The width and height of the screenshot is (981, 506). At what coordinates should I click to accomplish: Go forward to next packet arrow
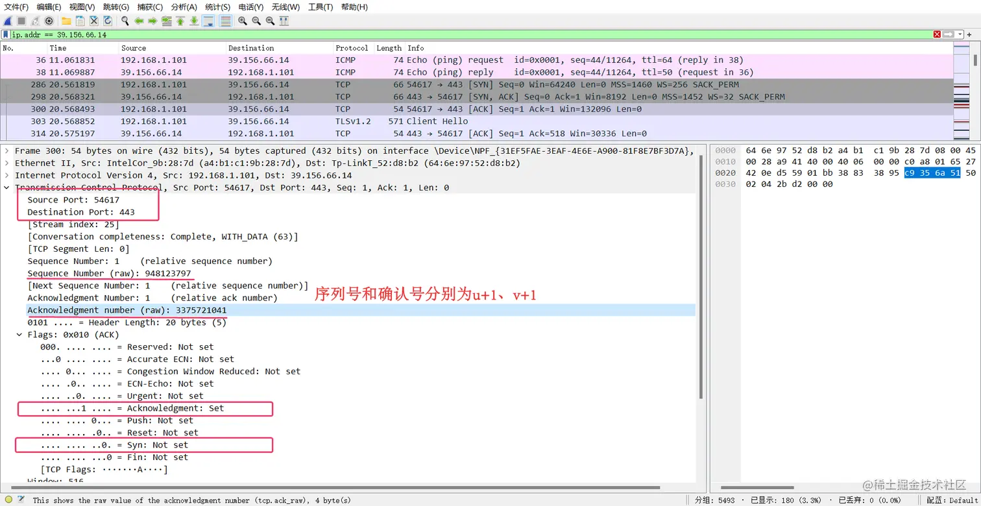(x=152, y=21)
